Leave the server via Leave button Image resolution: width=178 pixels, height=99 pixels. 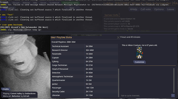[171, 9]
